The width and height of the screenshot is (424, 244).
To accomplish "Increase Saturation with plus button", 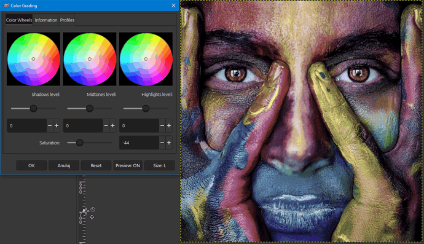I will [x=169, y=143].
